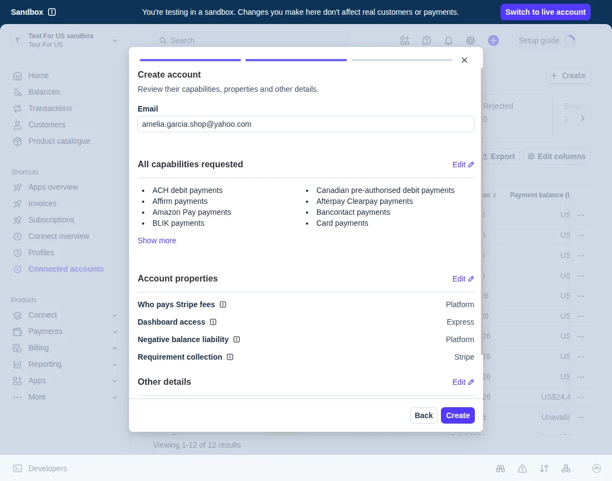The height and width of the screenshot is (481, 612).
Task: Click the purple plus icon in the header
Action: point(493,40)
